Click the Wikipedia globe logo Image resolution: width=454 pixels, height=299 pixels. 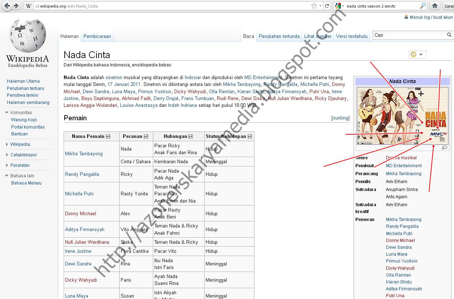(x=27, y=36)
